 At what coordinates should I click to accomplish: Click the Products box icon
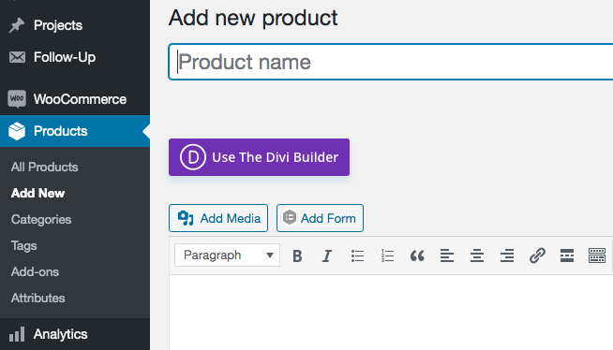tap(17, 131)
